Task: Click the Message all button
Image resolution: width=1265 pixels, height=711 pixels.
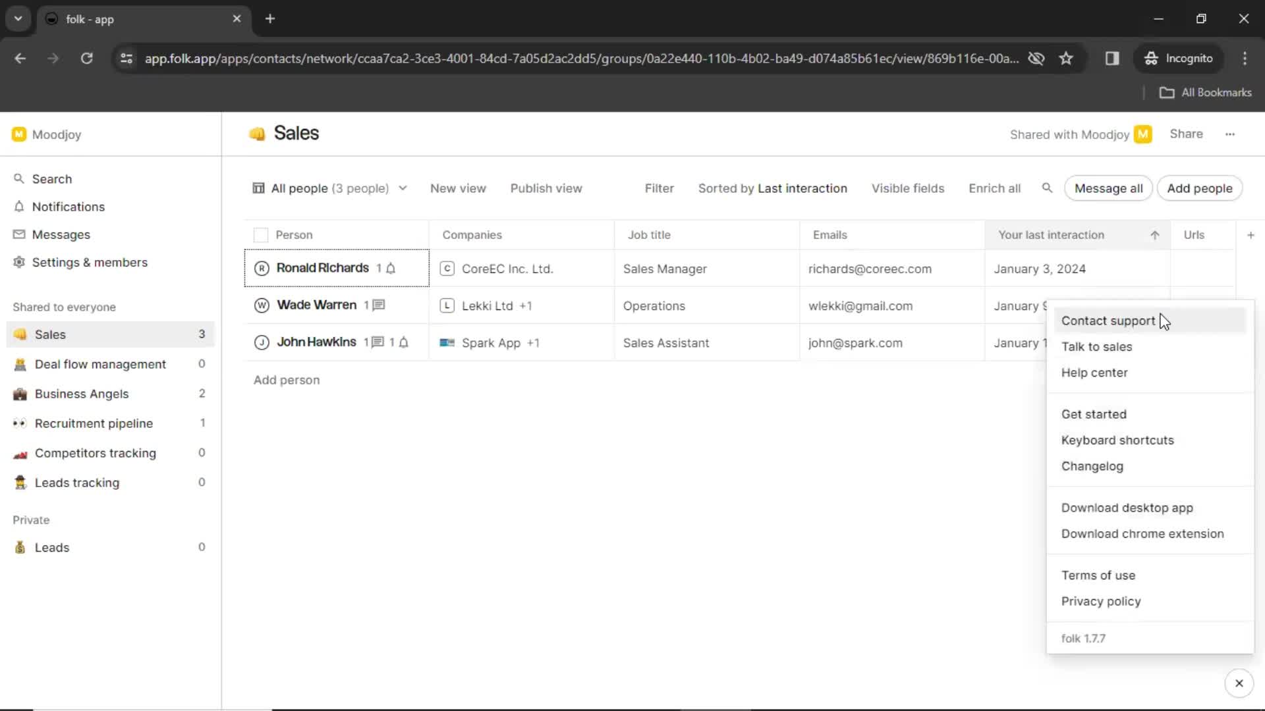Action: 1108,188
